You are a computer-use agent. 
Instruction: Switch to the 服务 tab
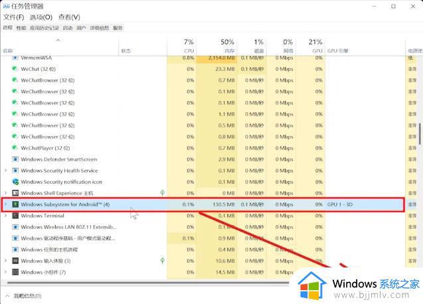pos(118,28)
